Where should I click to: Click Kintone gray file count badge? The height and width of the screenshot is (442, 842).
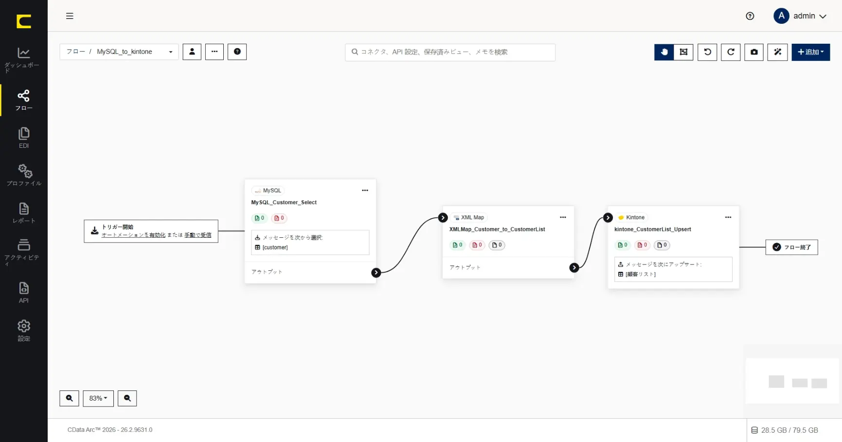point(662,245)
